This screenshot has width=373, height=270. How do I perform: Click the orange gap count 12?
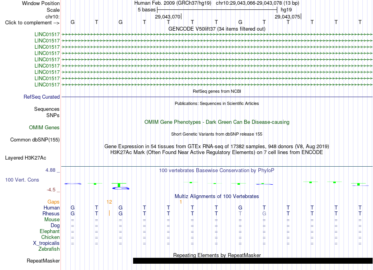(109, 202)
